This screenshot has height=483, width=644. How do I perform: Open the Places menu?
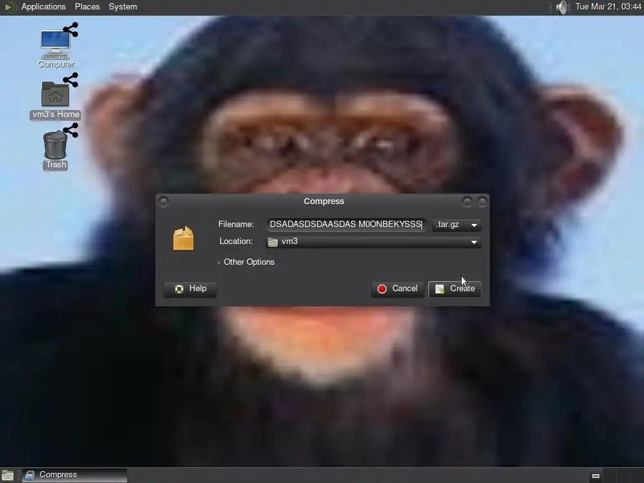(87, 7)
